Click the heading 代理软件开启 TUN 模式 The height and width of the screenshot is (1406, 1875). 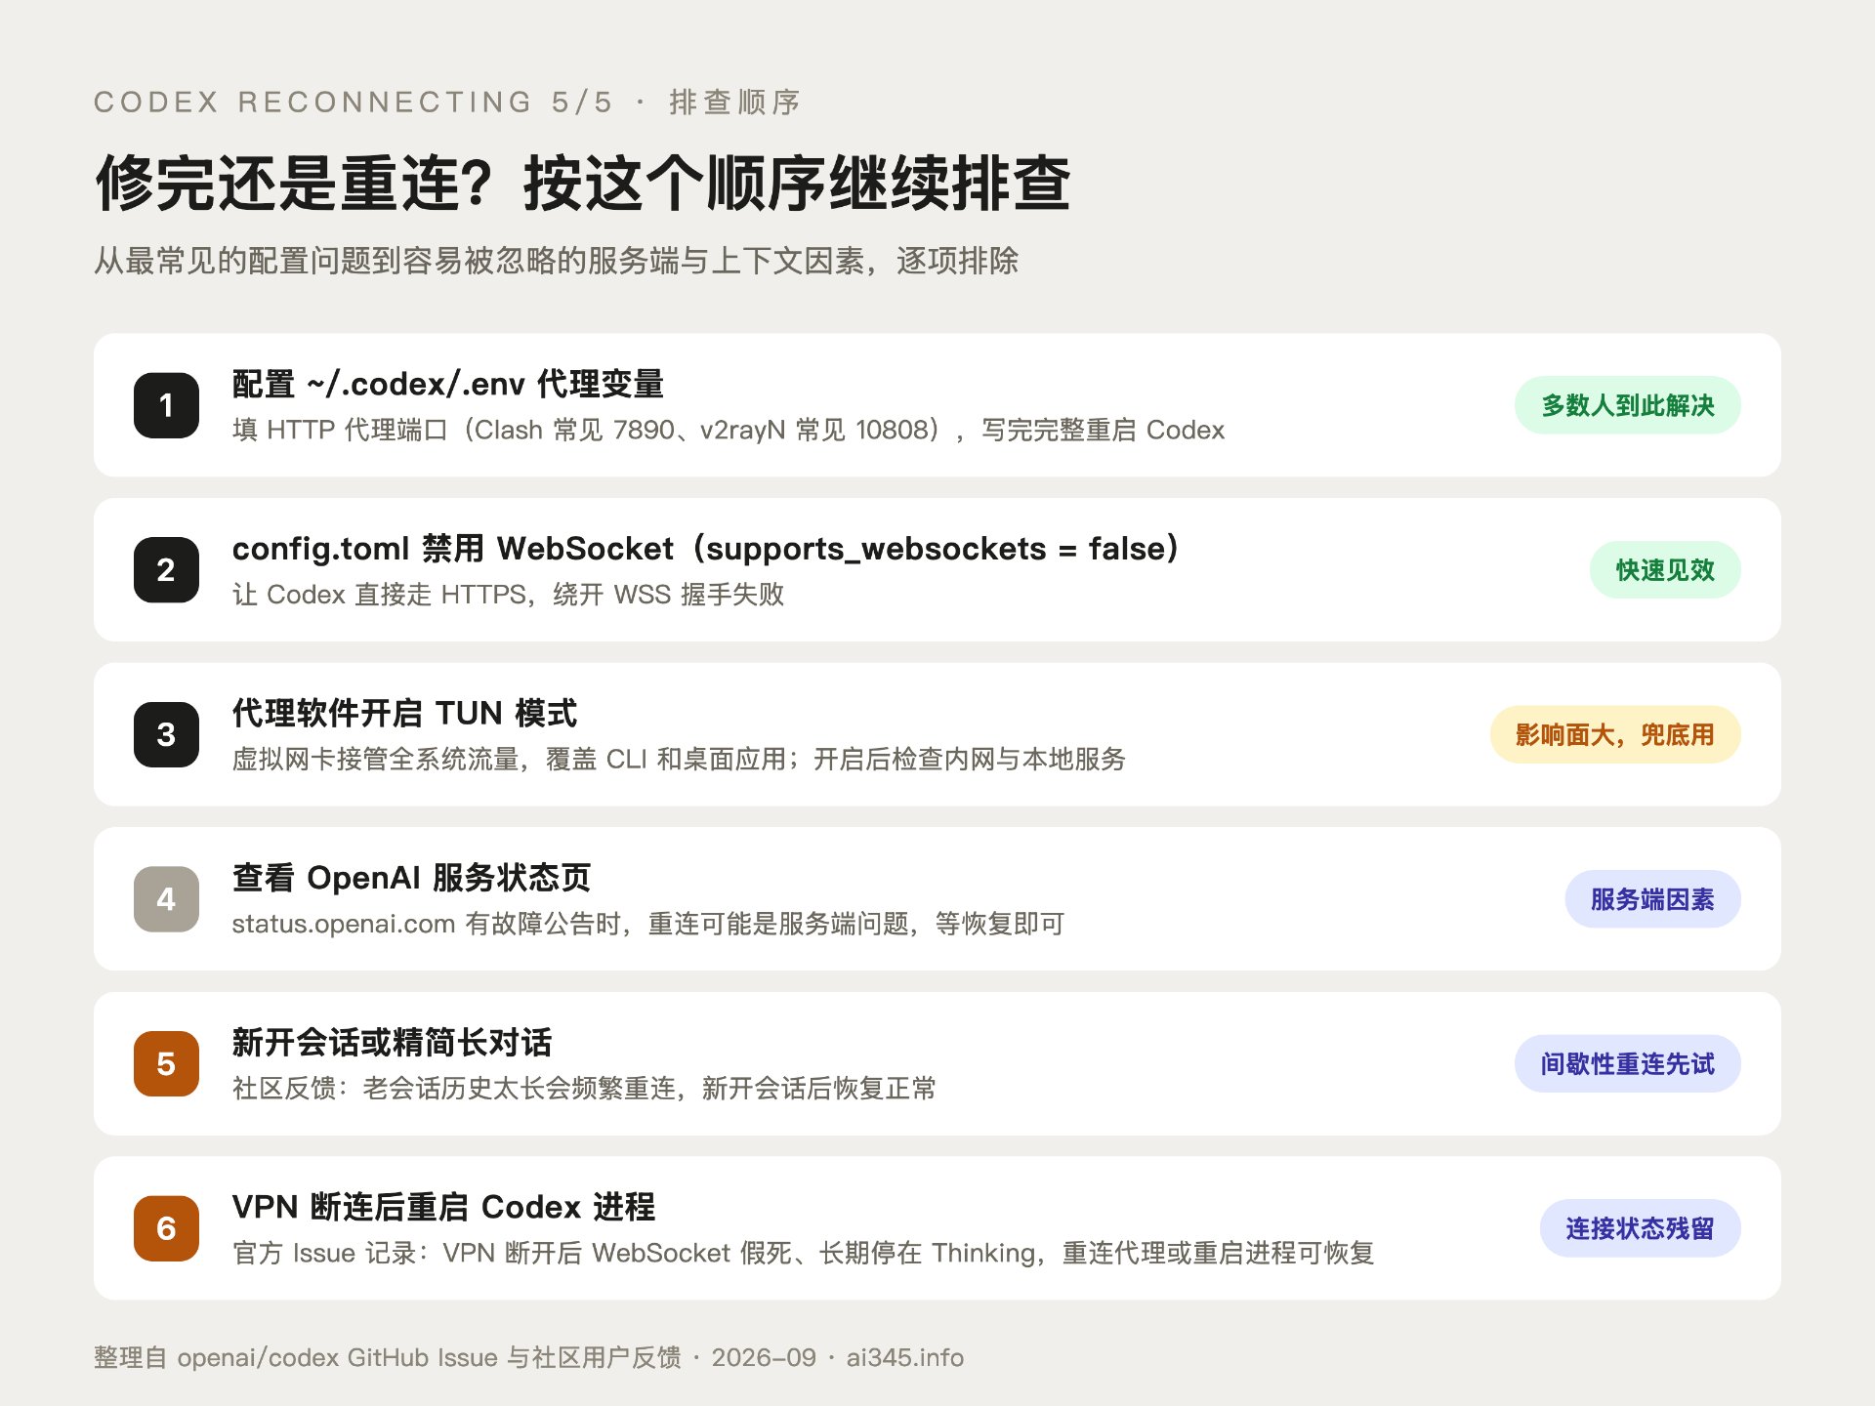pos(404,713)
